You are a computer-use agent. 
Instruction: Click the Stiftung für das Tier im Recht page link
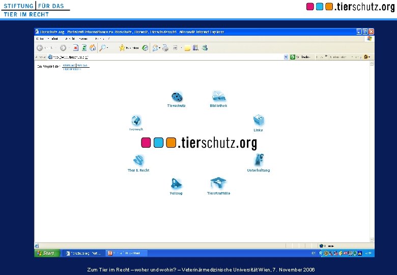point(76,67)
